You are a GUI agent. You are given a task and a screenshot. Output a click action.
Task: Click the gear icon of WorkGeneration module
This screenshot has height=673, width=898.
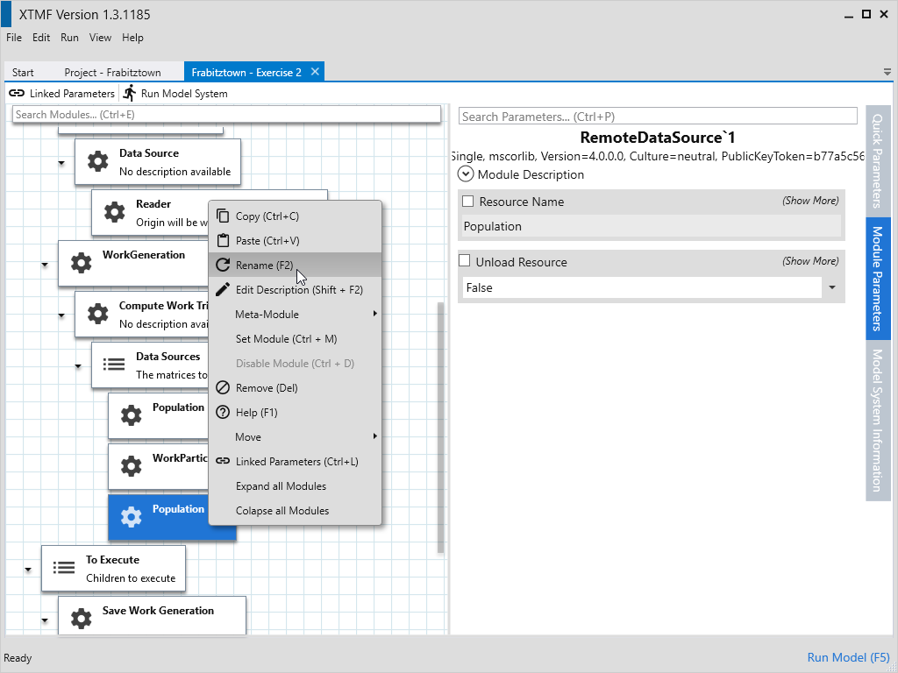point(81,263)
